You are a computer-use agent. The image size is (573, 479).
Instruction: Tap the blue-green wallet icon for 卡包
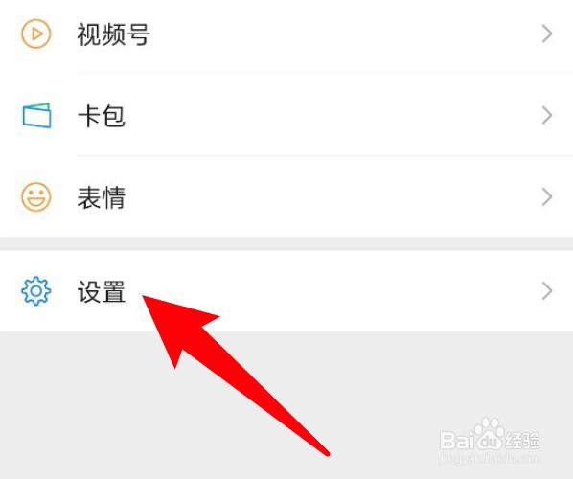click(x=37, y=116)
